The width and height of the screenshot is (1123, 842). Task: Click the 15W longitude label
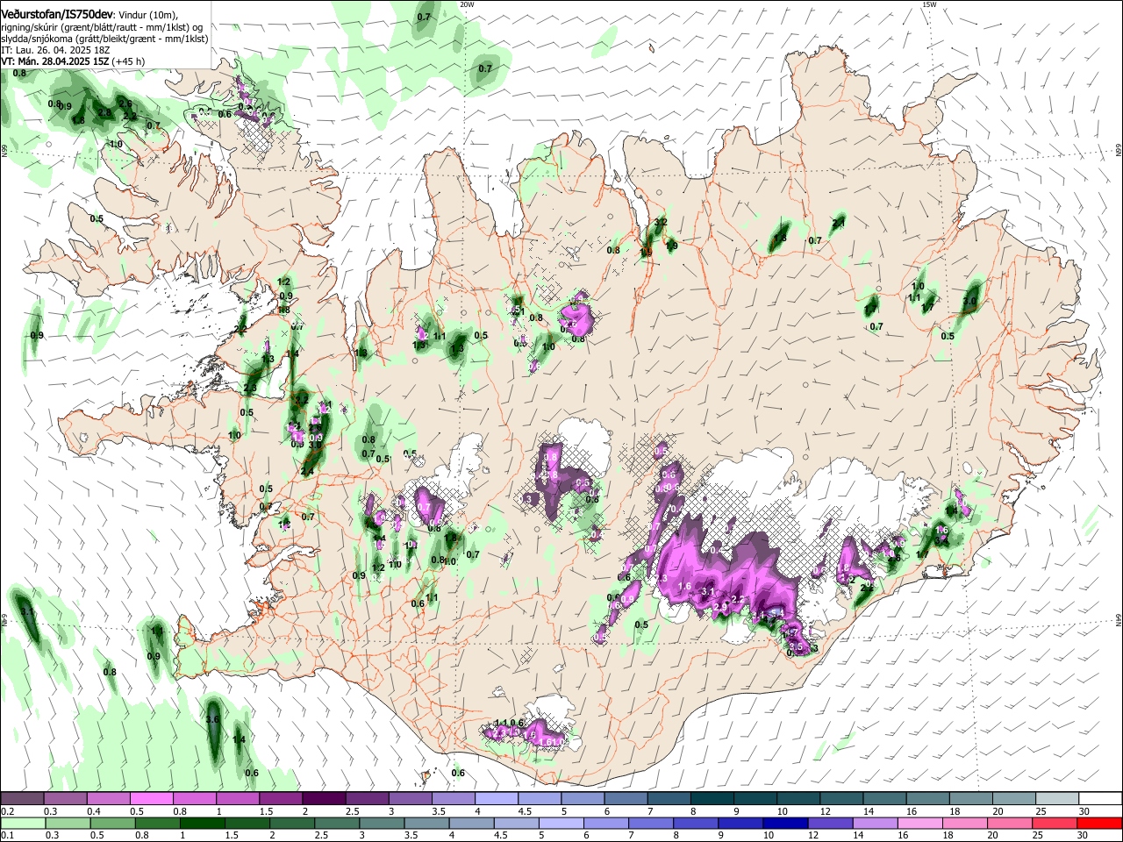coord(929,4)
